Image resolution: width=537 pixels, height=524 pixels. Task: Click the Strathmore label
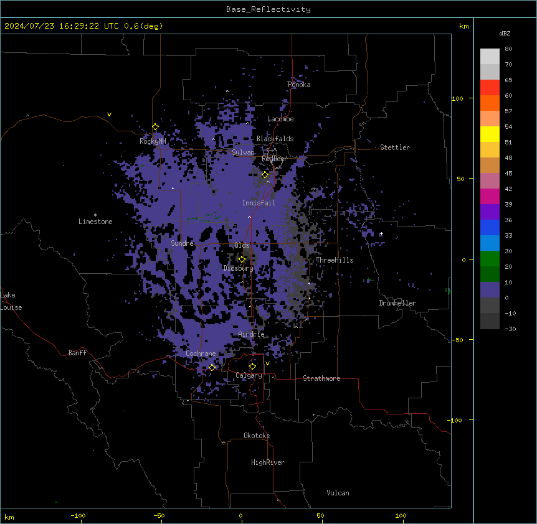pyautogui.click(x=321, y=378)
